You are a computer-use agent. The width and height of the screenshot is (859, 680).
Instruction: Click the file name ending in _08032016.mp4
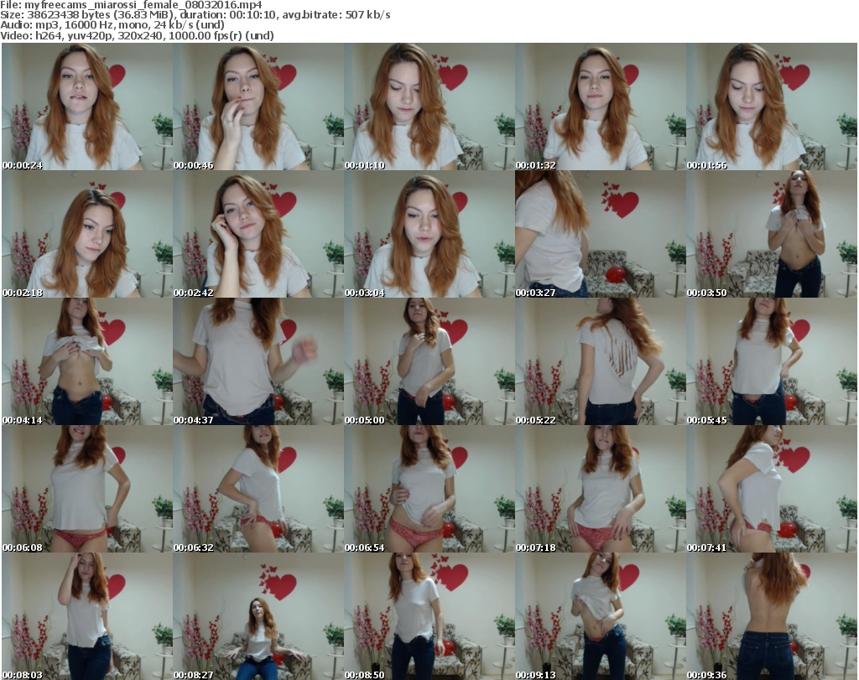tap(143, 5)
